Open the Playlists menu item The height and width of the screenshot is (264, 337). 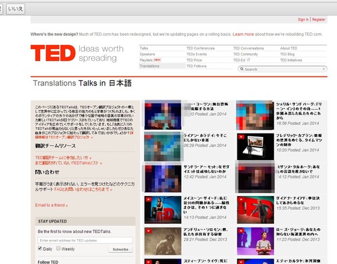pyautogui.click(x=146, y=60)
